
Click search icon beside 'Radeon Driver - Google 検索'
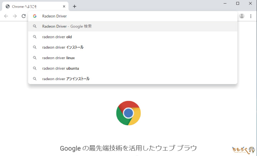[x=35, y=26]
